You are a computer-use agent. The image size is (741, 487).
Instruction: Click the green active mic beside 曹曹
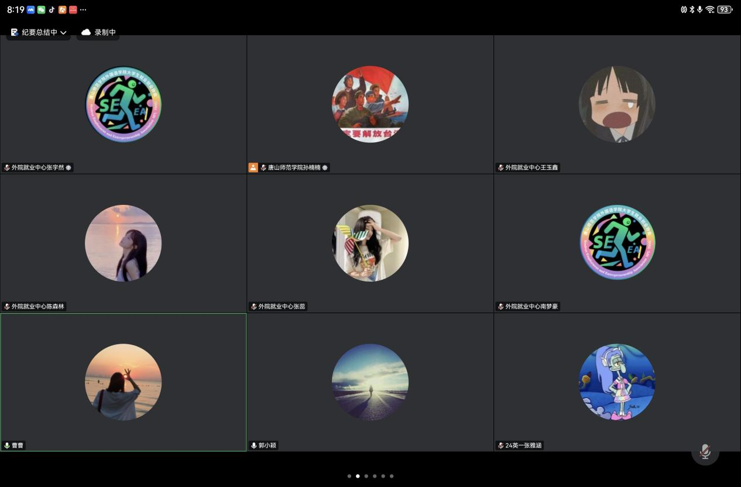coord(7,445)
